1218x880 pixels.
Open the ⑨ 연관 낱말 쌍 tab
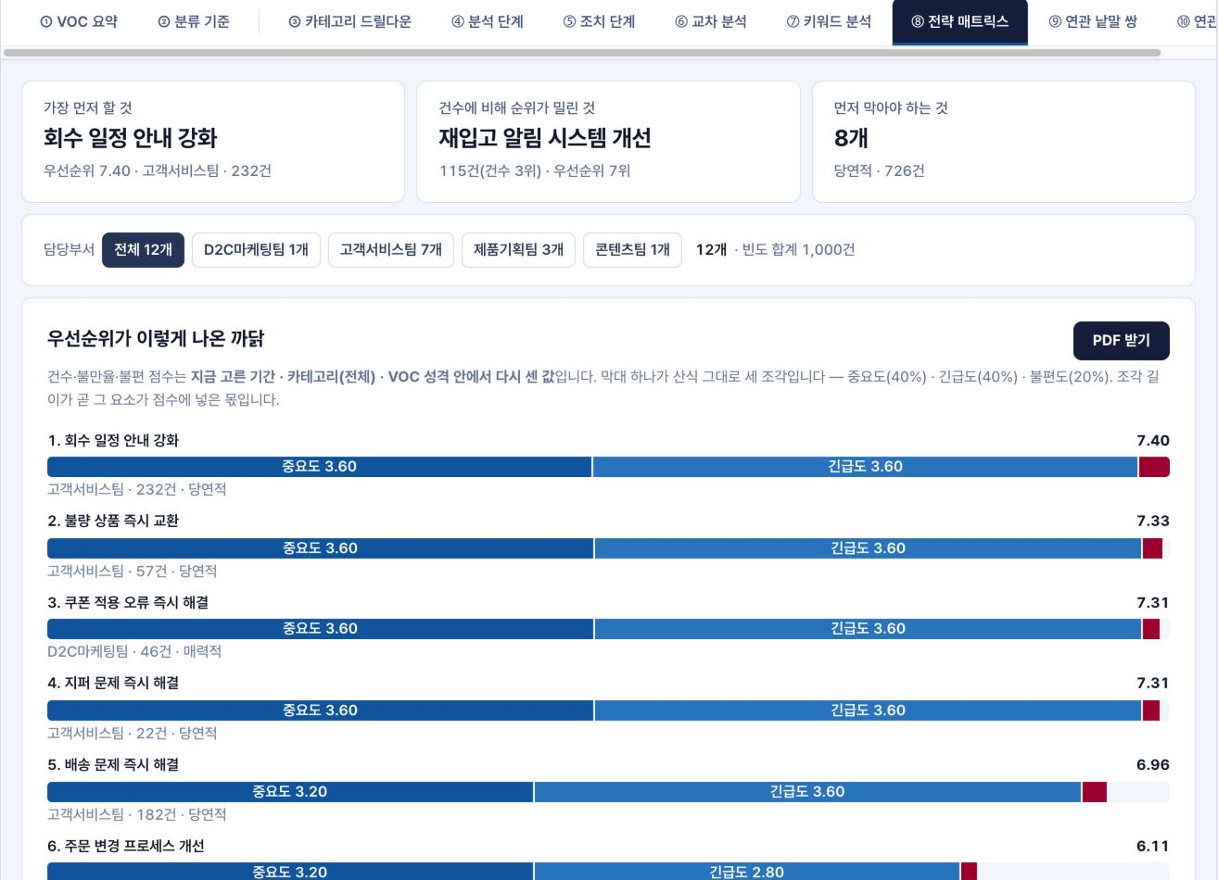click(x=1093, y=21)
